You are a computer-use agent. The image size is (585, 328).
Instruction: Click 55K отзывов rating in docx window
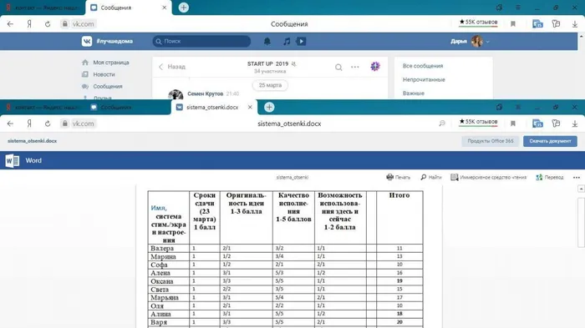(478, 122)
